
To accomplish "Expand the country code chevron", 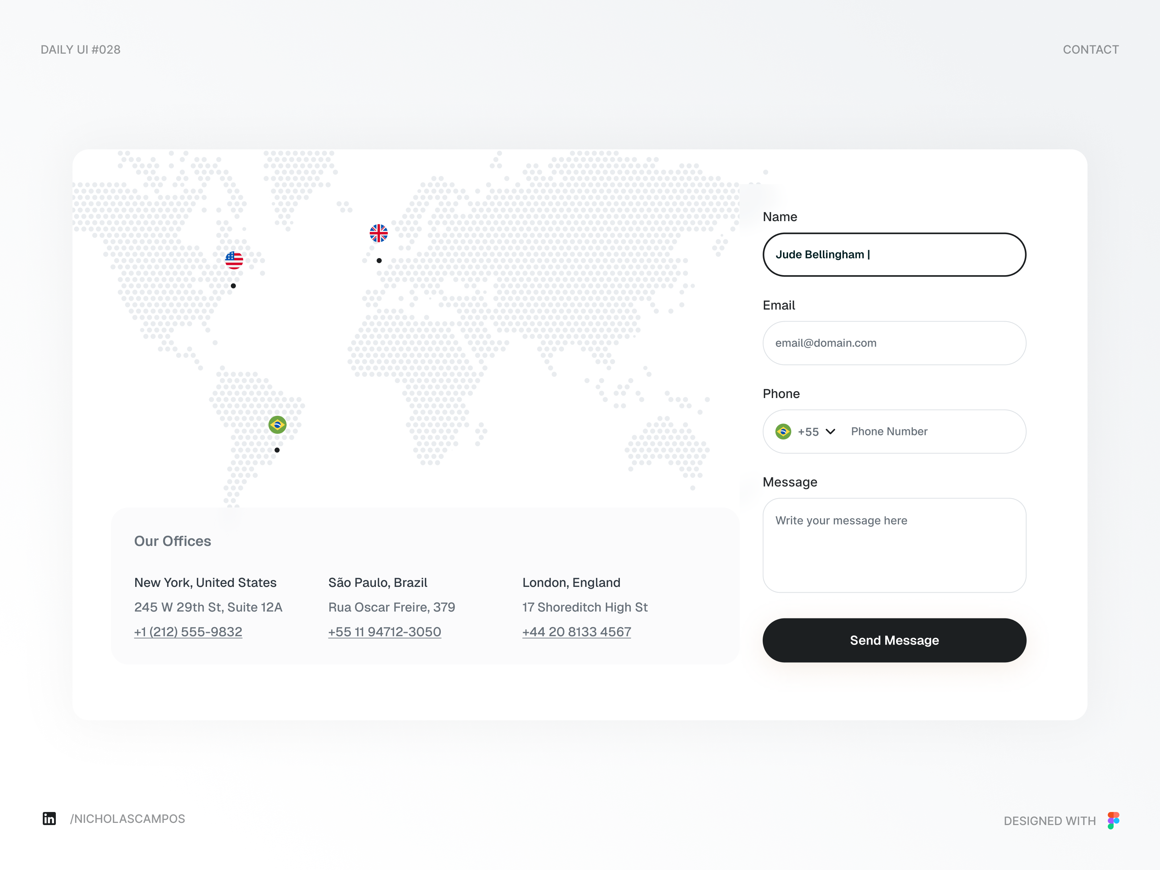I will pyautogui.click(x=830, y=432).
